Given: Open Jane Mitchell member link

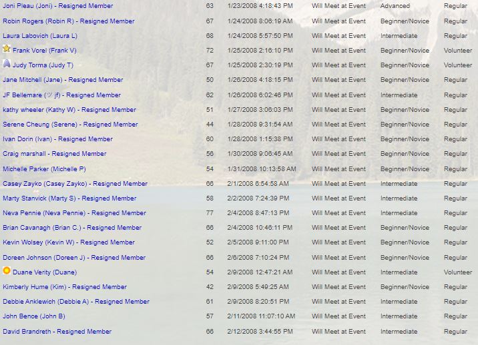Looking at the screenshot, I should tap(63, 80).
